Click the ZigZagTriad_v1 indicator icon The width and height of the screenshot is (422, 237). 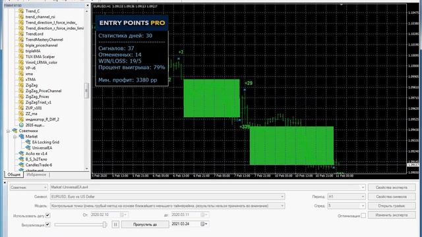point(21,102)
